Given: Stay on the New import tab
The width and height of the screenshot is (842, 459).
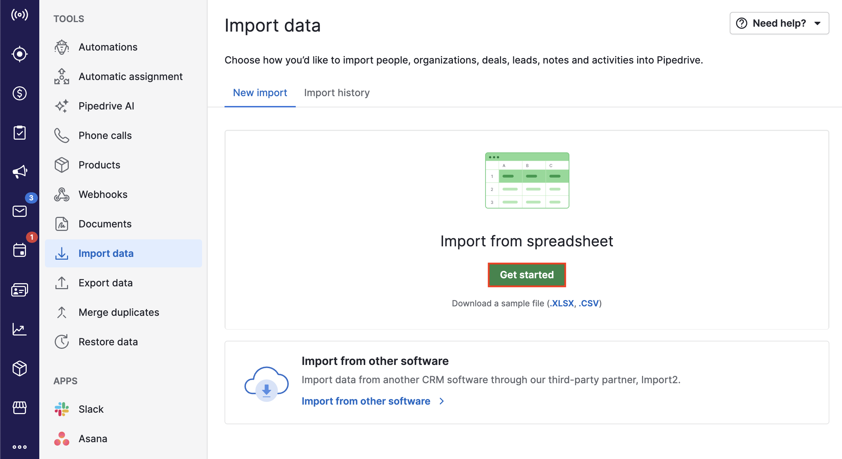Looking at the screenshot, I should [260, 93].
